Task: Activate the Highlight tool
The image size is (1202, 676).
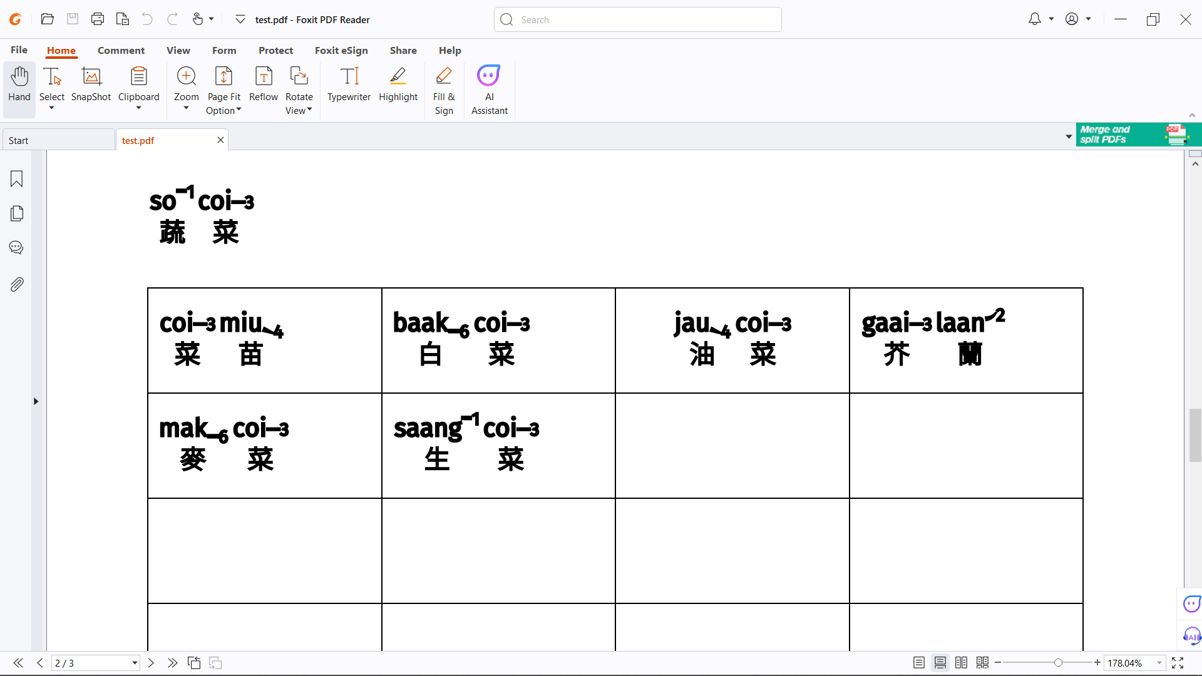Action: (398, 84)
